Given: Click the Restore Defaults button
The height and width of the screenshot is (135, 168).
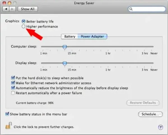Looking at the screenshot, I should click(x=143, y=103).
